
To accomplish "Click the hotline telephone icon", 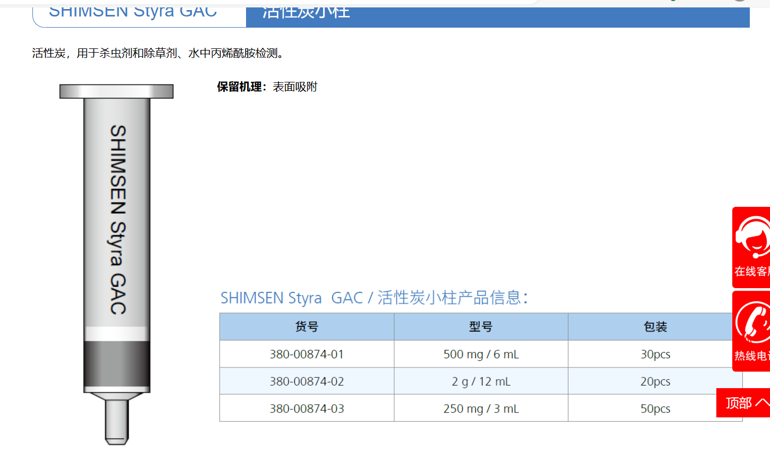I will click(752, 322).
